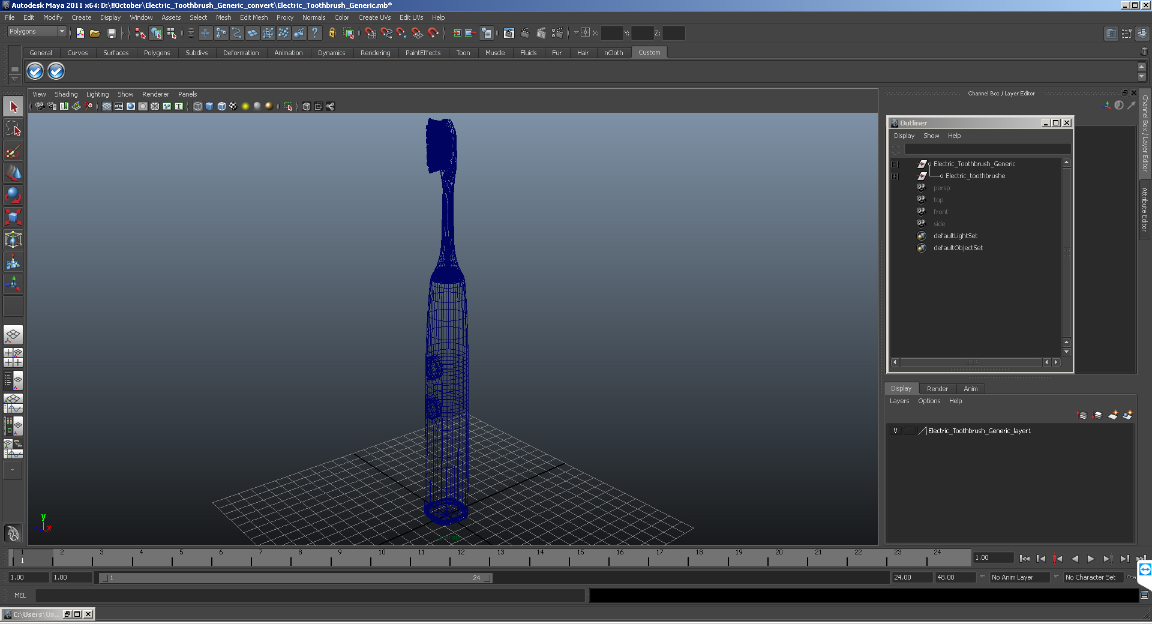1152x624 pixels.
Task: Activate the Scale tool
Action: pyautogui.click(x=13, y=217)
